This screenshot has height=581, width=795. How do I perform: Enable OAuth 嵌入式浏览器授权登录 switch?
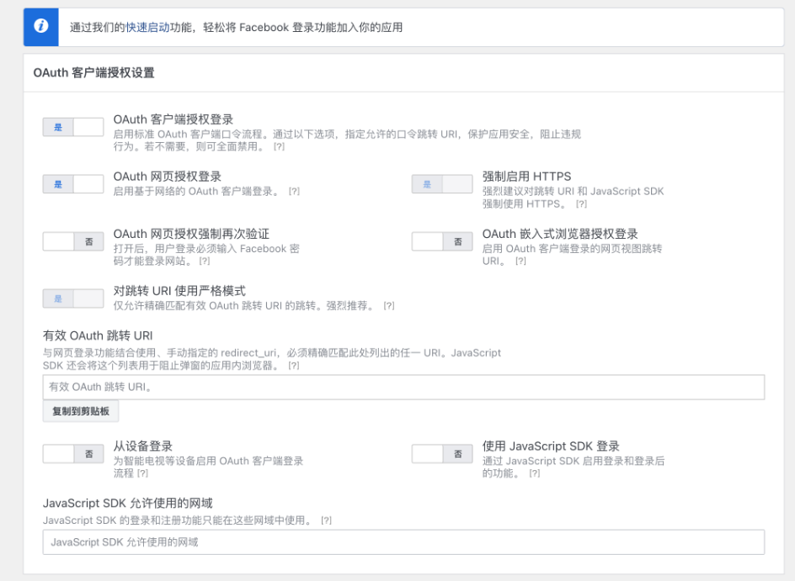click(442, 241)
